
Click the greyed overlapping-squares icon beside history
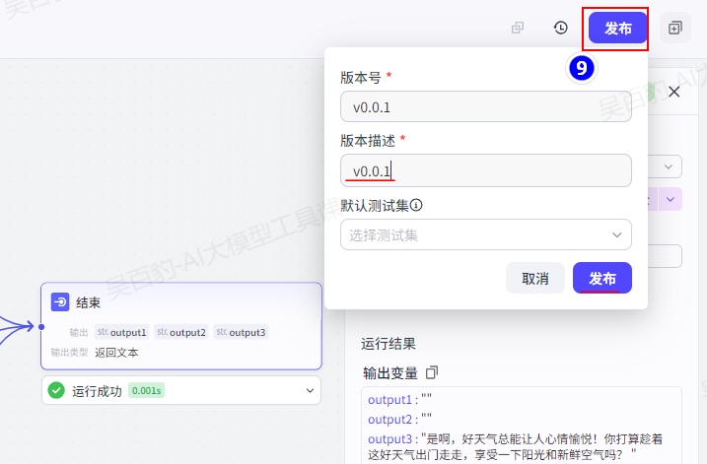pos(518,29)
